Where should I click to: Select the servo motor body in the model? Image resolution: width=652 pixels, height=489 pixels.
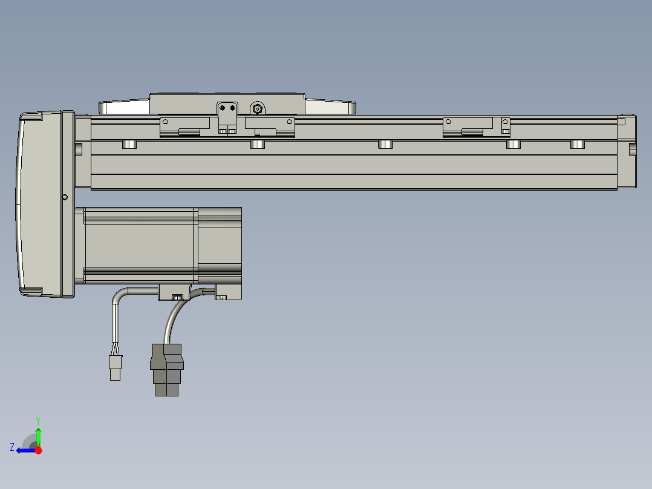coord(158,246)
